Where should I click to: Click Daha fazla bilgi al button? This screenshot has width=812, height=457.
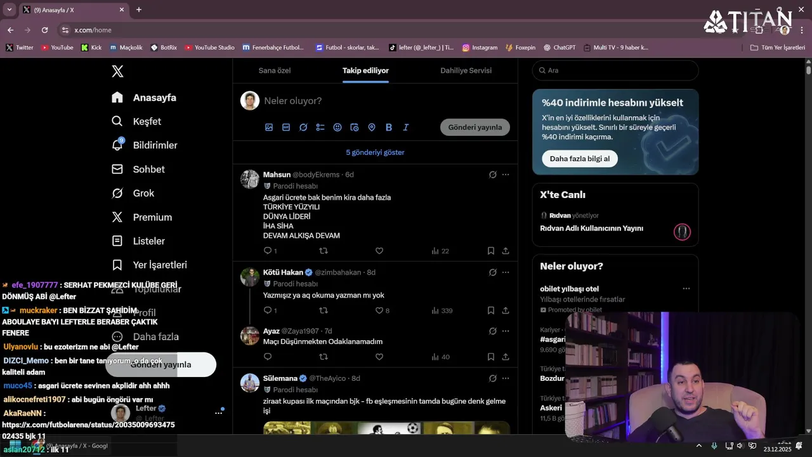coord(580,159)
